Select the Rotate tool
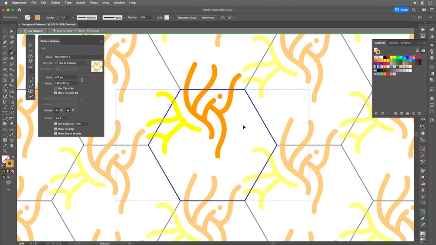The height and width of the screenshot is (245, 436). (5, 64)
